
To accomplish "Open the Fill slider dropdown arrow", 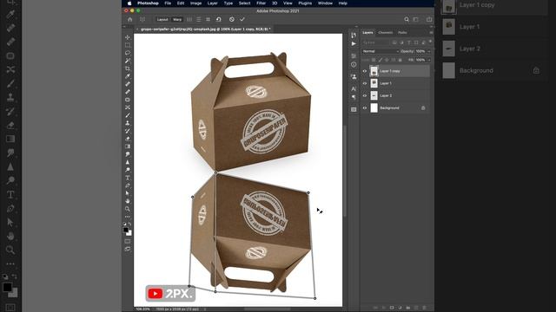I will [428, 60].
